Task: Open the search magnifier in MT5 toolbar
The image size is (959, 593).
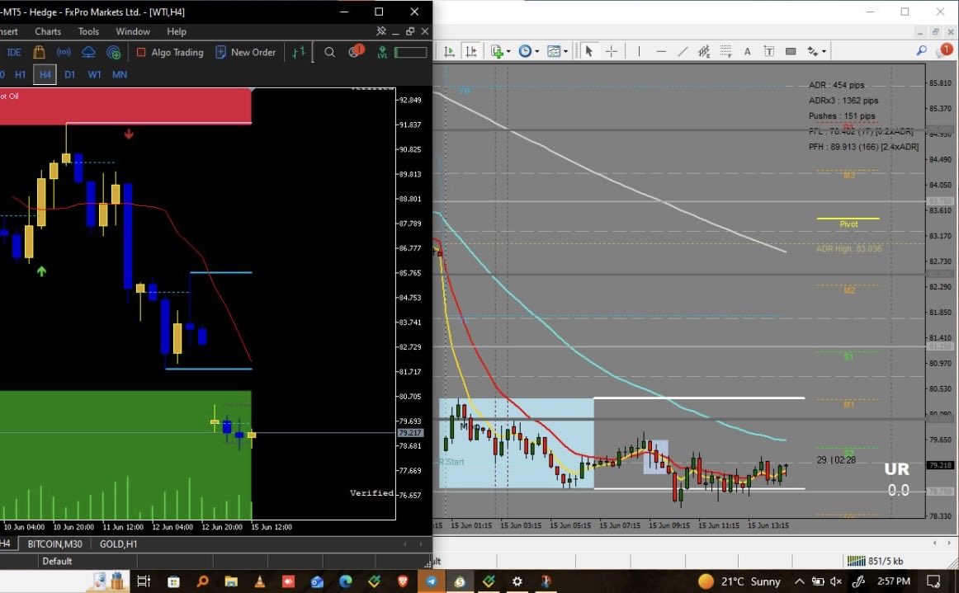Action: (x=329, y=53)
